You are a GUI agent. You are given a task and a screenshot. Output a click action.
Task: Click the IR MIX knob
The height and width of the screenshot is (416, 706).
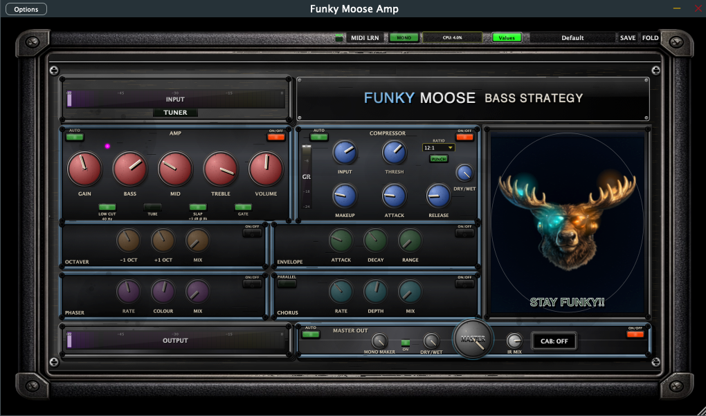(x=514, y=341)
